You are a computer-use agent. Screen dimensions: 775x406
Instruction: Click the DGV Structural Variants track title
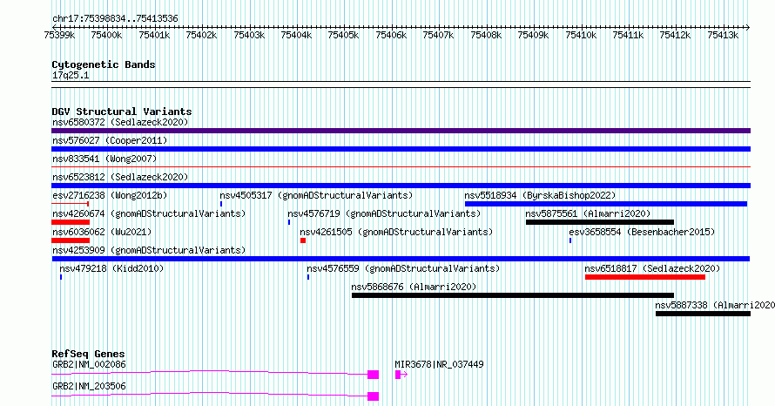click(122, 112)
